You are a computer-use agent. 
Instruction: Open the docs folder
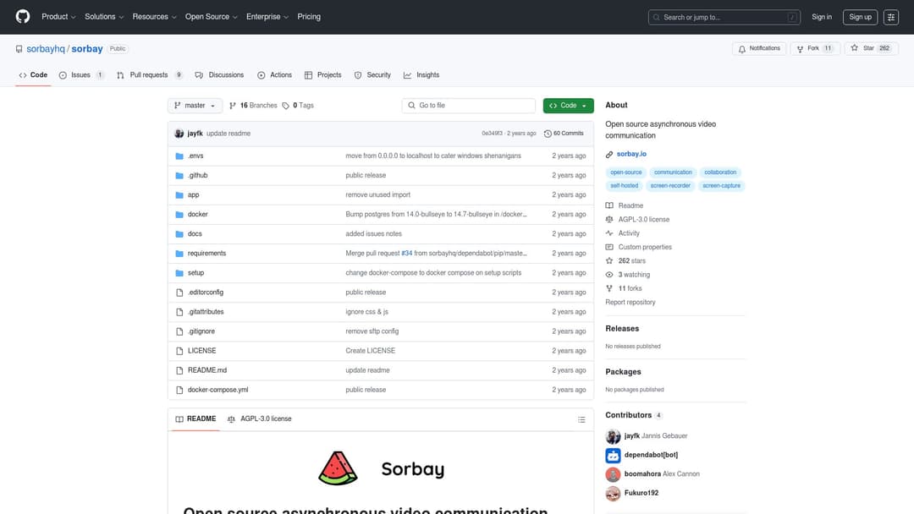point(195,234)
